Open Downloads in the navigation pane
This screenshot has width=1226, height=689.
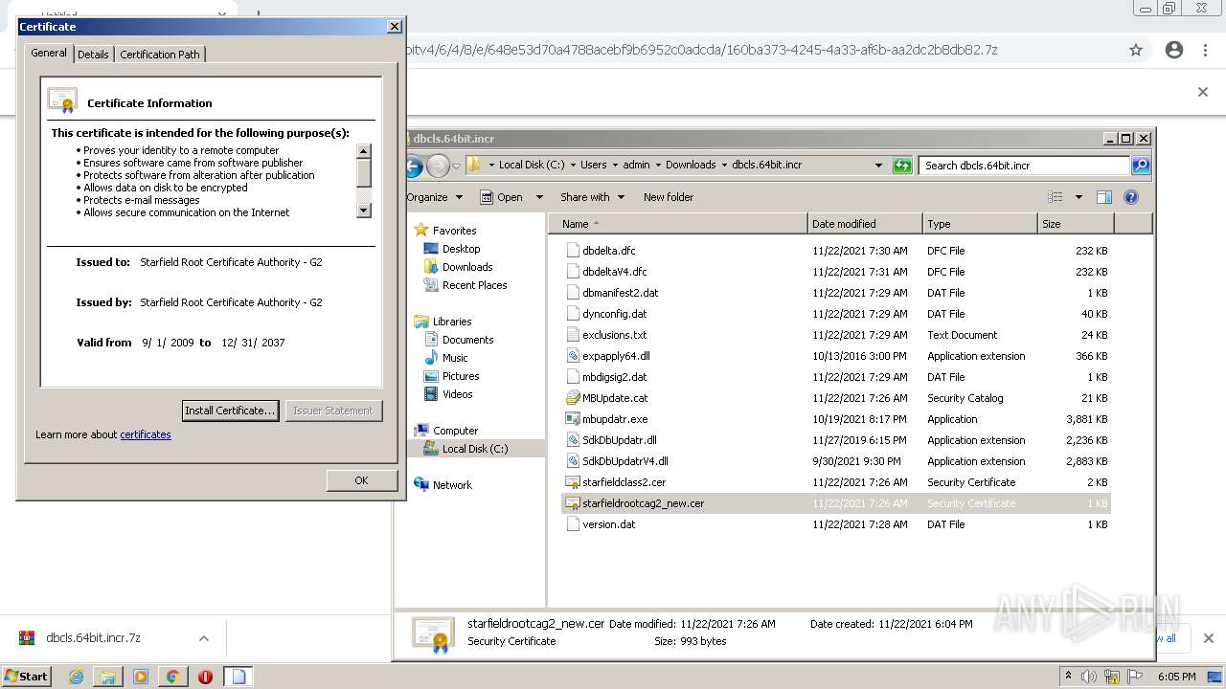point(466,267)
